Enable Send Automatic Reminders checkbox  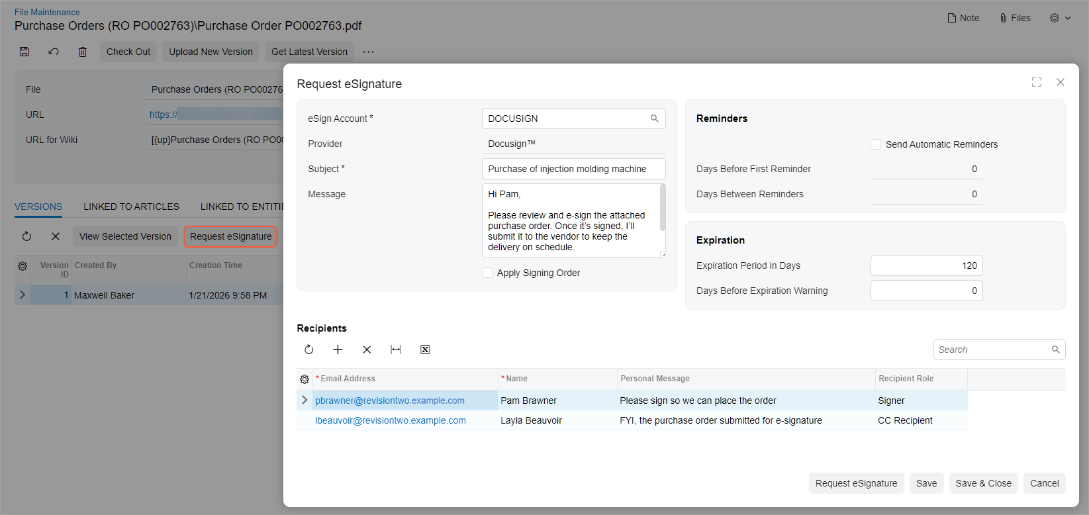pyautogui.click(x=876, y=144)
